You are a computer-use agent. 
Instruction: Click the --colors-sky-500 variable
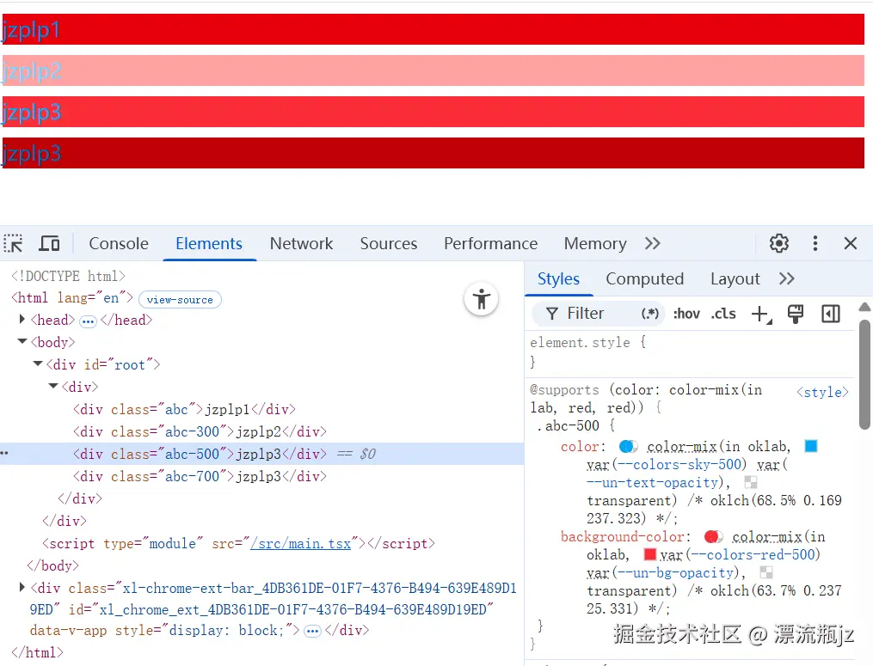coord(679,465)
